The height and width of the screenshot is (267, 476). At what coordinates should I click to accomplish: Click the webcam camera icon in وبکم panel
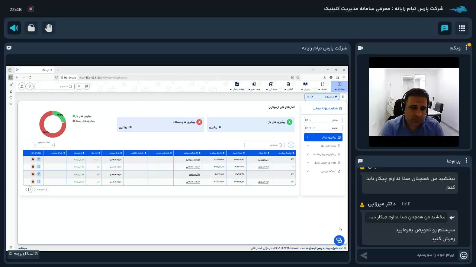click(360, 48)
